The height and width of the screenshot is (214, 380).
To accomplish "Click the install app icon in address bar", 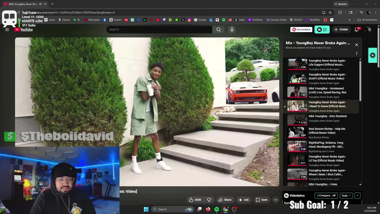I will click(324, 12).
